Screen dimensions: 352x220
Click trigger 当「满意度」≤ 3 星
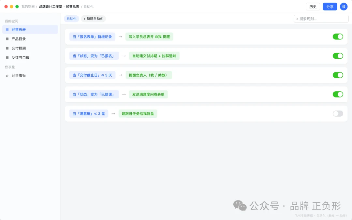[x=89, y=114]
